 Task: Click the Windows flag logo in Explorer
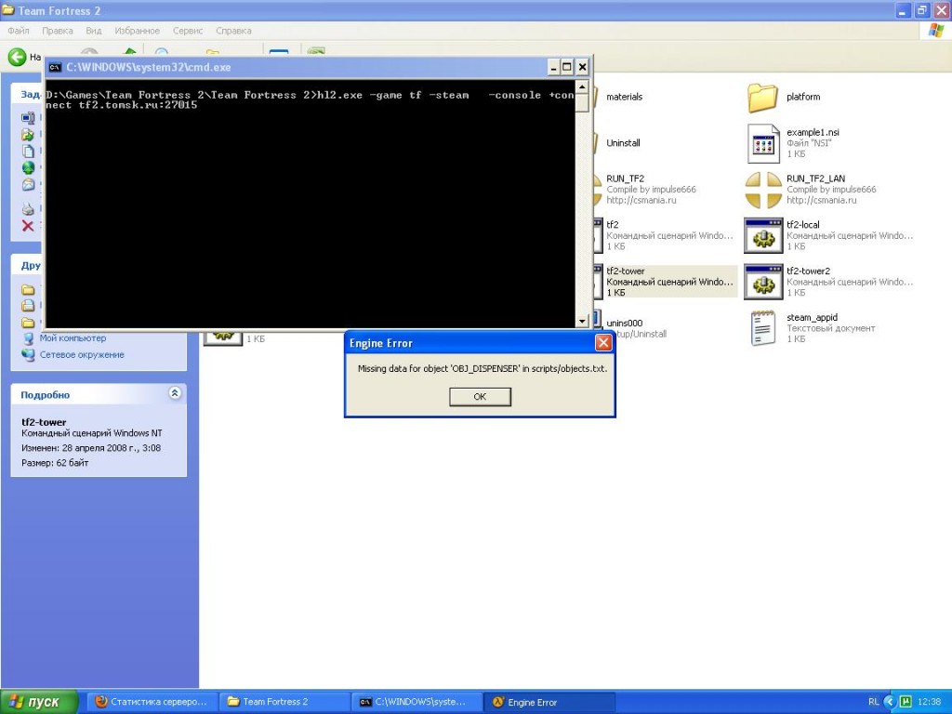click(x=936, y=31)
